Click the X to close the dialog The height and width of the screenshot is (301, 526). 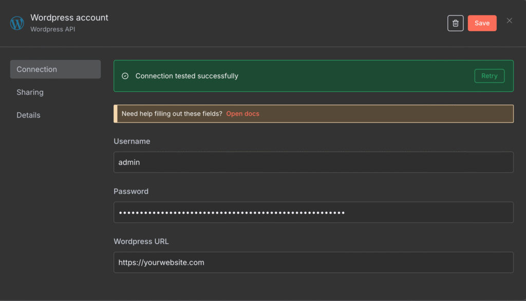(509, 21)
